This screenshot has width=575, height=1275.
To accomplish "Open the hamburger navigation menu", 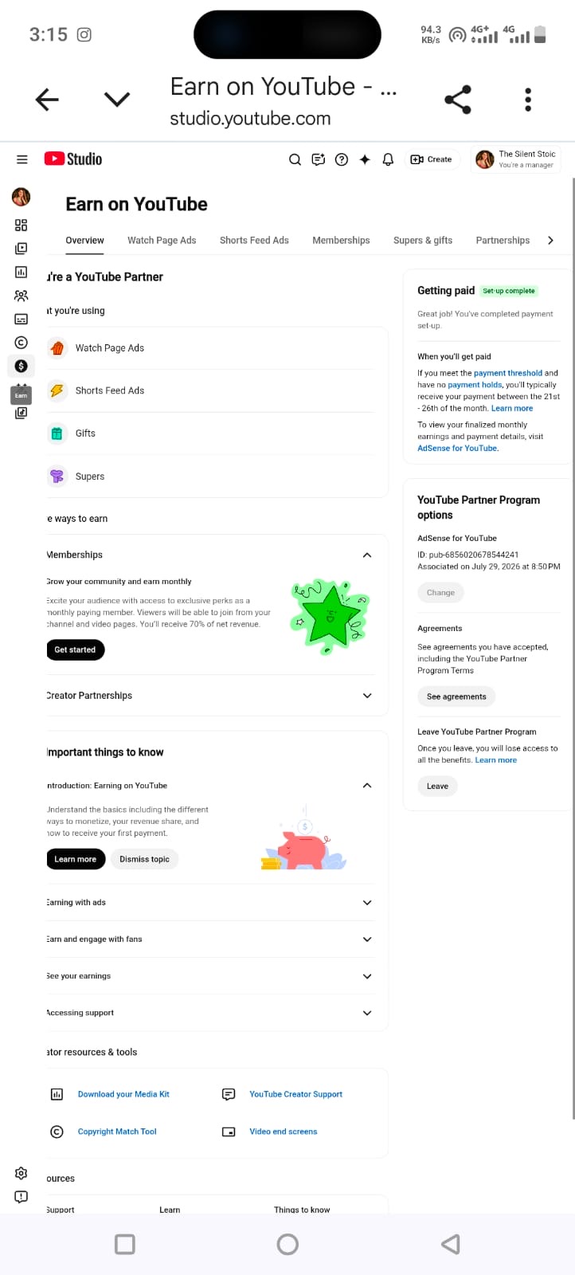I will pyautogui.click(x=22, y=159).
